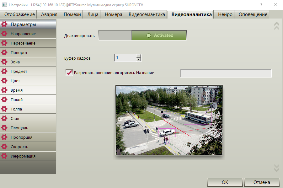Click gear icon beside Пропорция
Screen dimensions: 283x188
coord(4,137)
